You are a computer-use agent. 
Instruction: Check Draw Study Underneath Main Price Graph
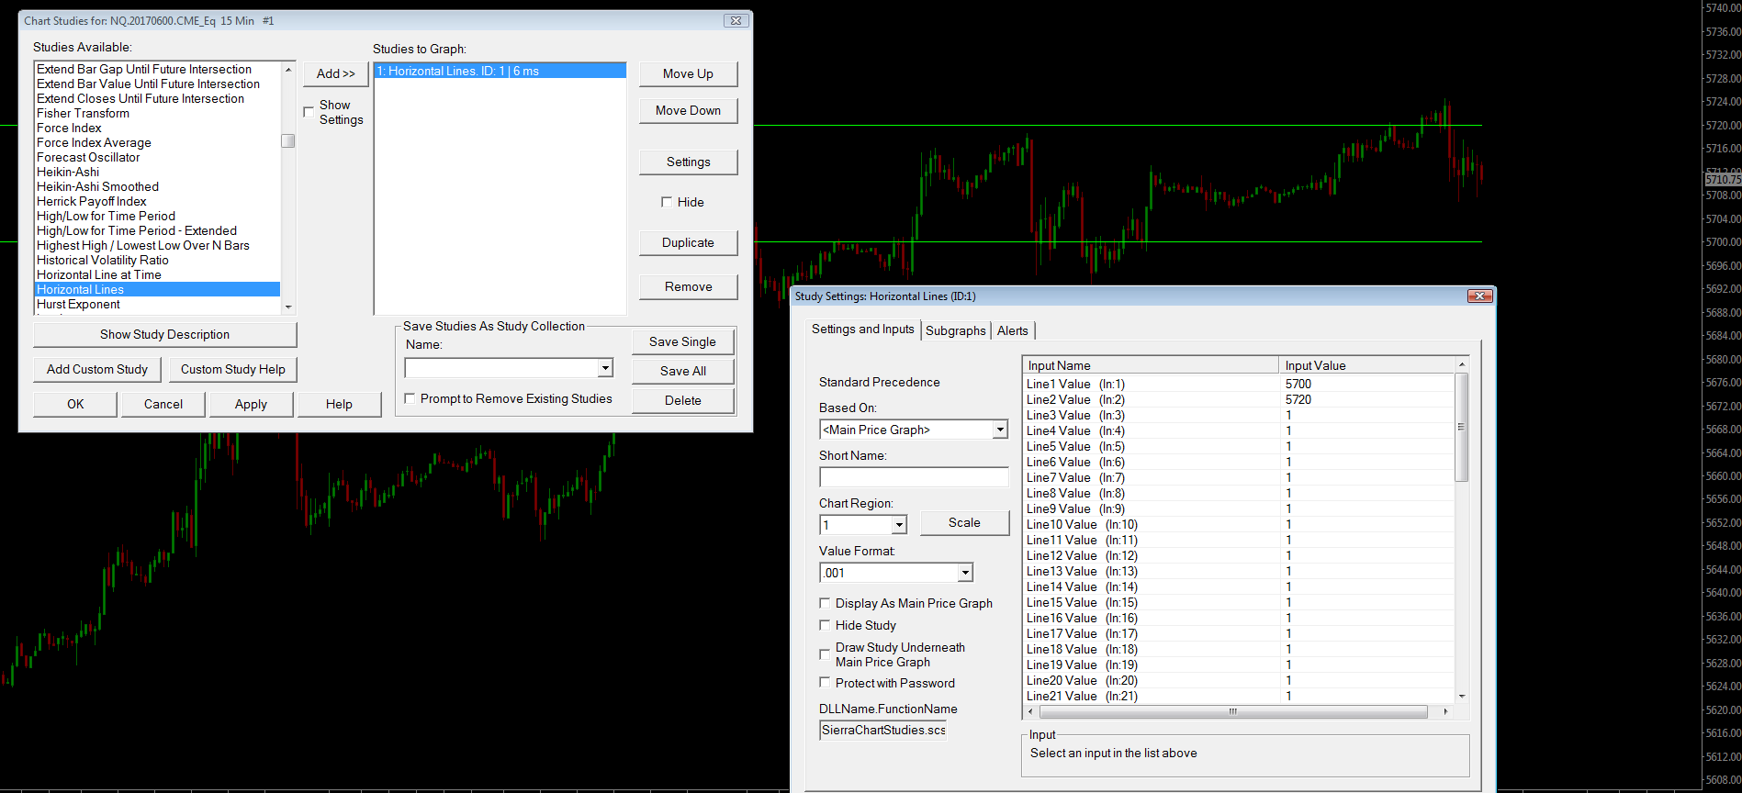[x=825, y=654]
